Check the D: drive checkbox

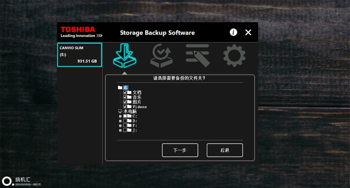125,121
